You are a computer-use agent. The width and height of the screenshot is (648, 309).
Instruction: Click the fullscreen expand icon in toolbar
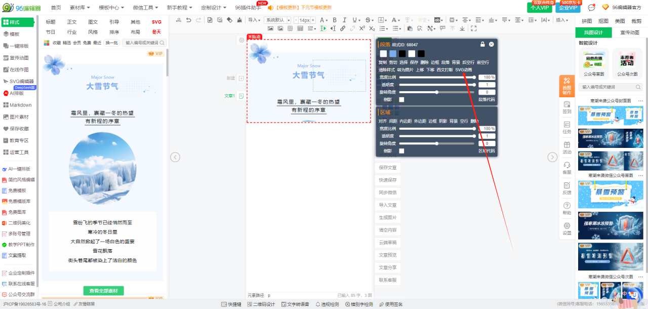[x=473, y=28]
